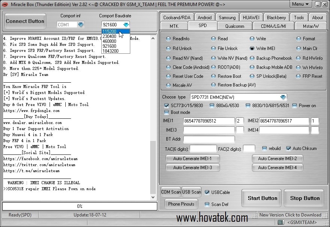Select 230400 baudrate option
Image resolution: width=330 pixels, height=227 pixels.
(x=116, y=36)
